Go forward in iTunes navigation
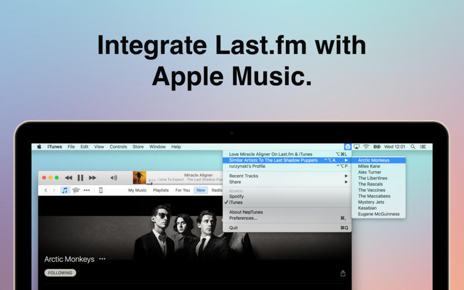Viewport: 464px width, 290px height. tap(54, 190)
